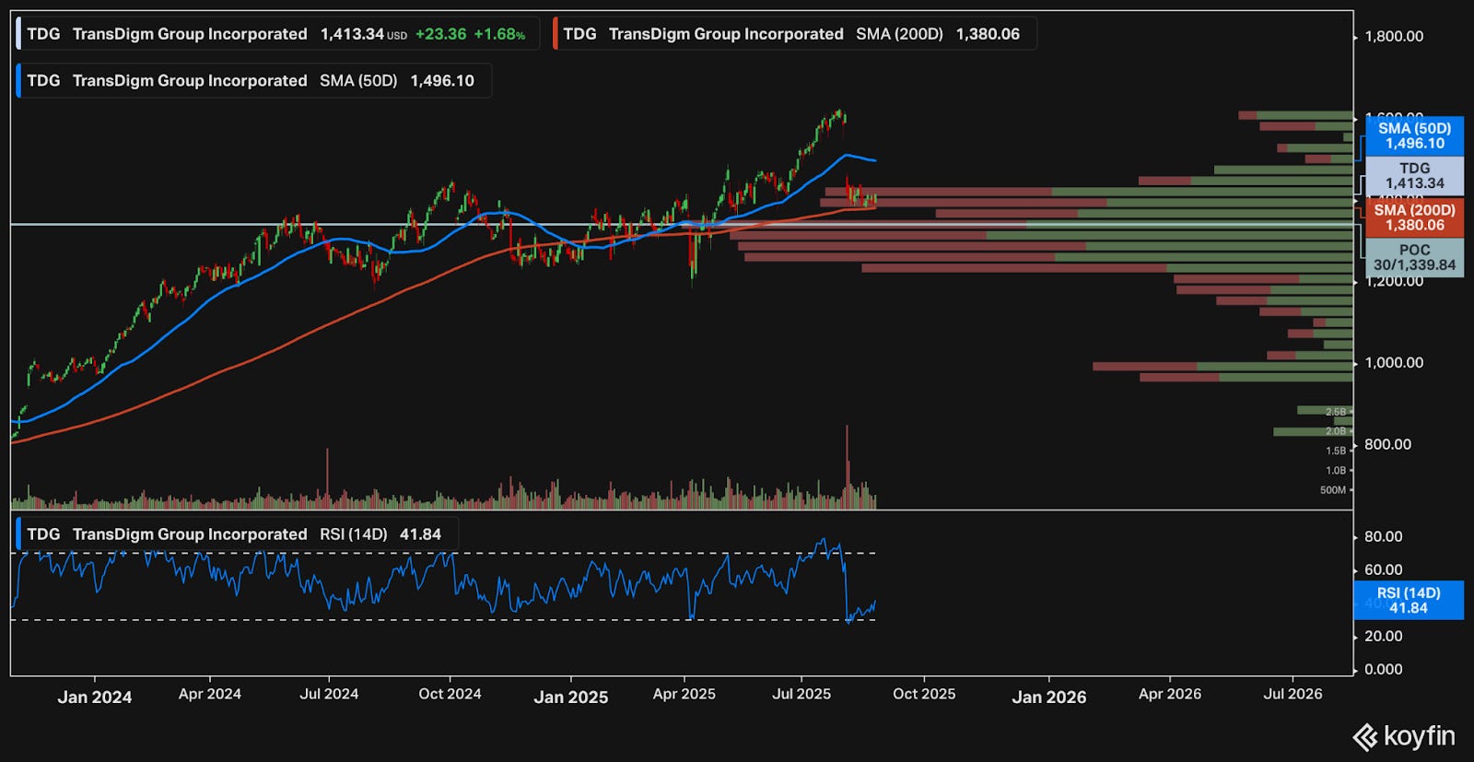Click the Jan 2024 date label
Viewport: 1474px width, 762px height.
pos(95,698)
